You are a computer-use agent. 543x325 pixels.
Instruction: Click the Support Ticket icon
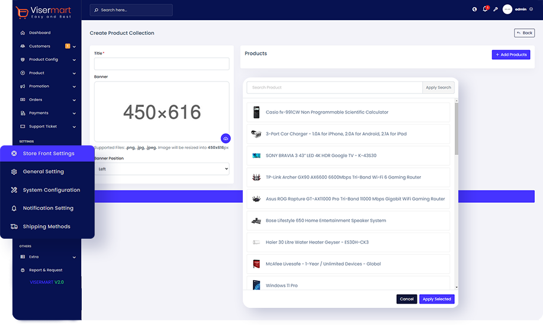coord(23,126)
